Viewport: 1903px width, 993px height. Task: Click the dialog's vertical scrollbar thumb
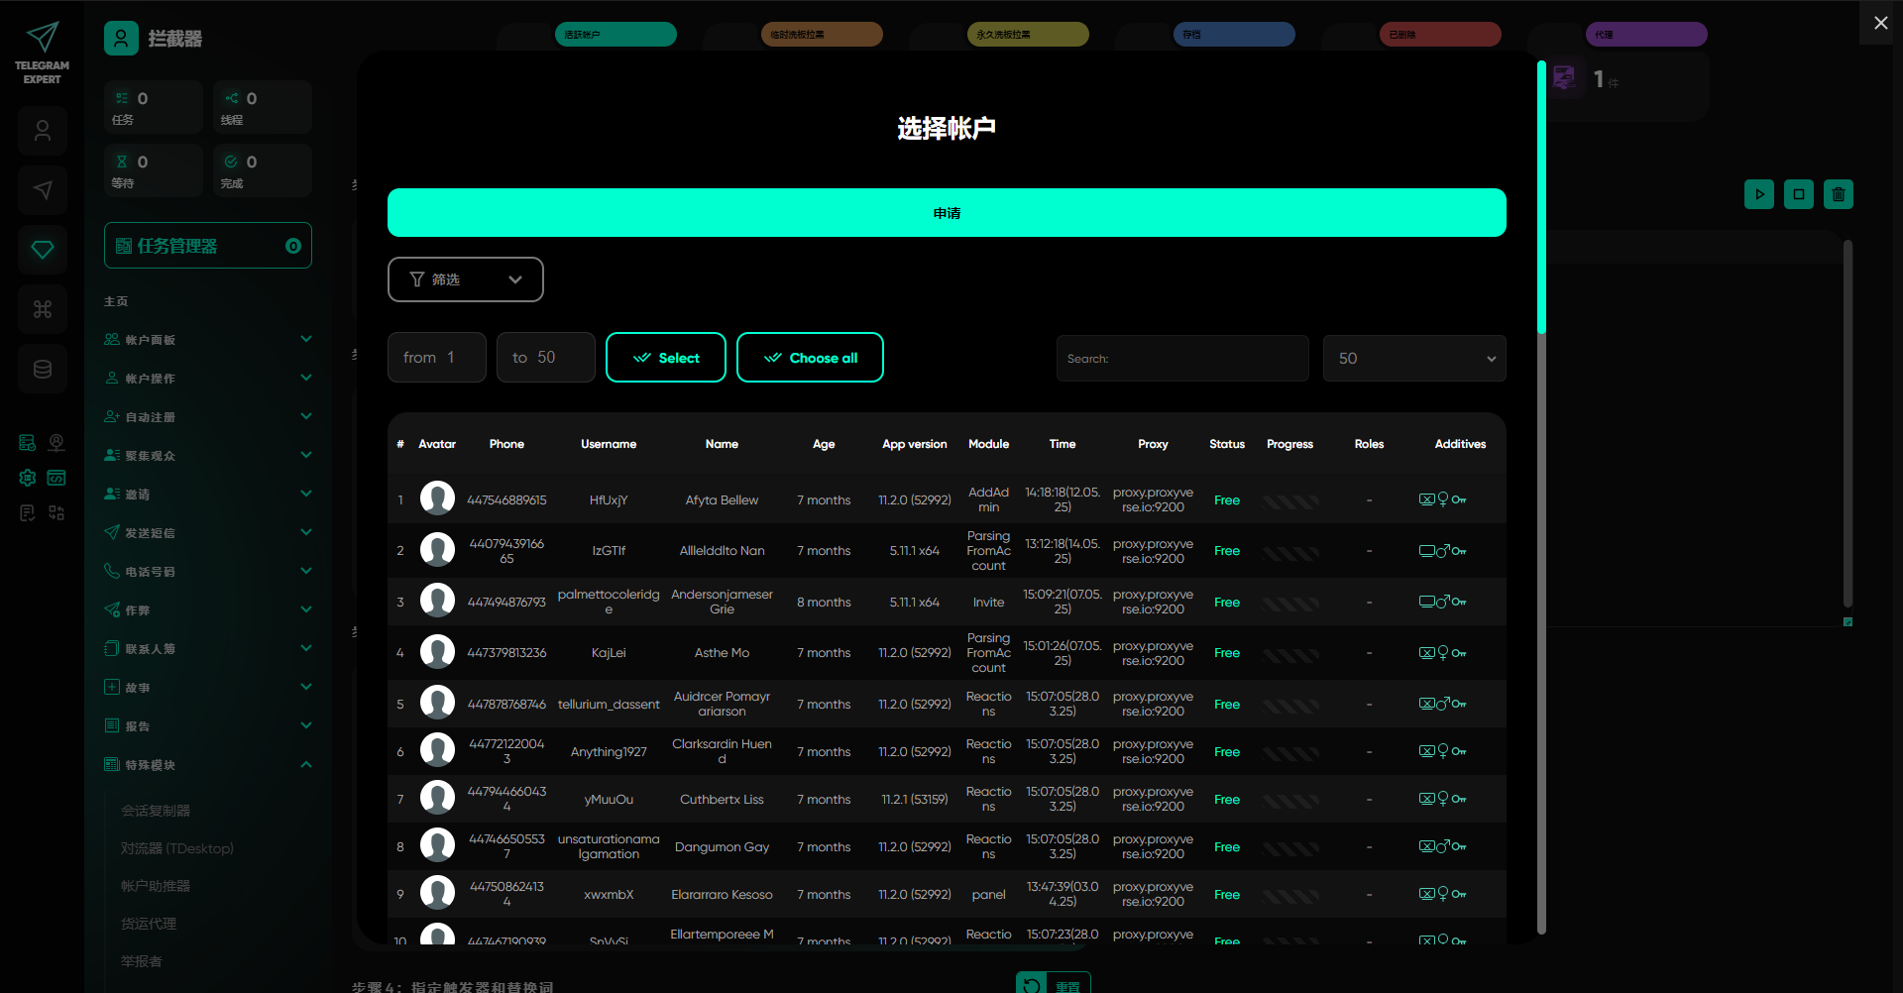pyautogui.click(x=1541, y=198)
